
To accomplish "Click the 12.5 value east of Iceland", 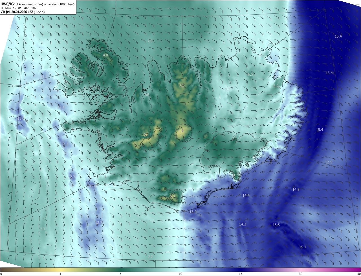I will click(x=329, y=162).
